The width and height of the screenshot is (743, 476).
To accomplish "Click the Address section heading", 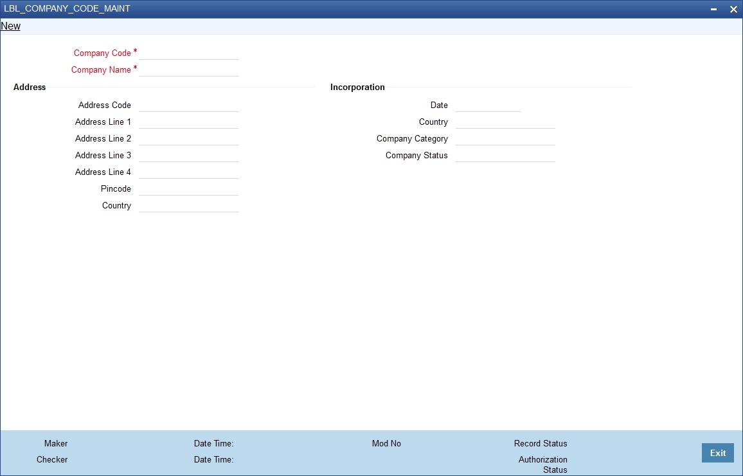I will pyautogui.click(x=30, y=87).
